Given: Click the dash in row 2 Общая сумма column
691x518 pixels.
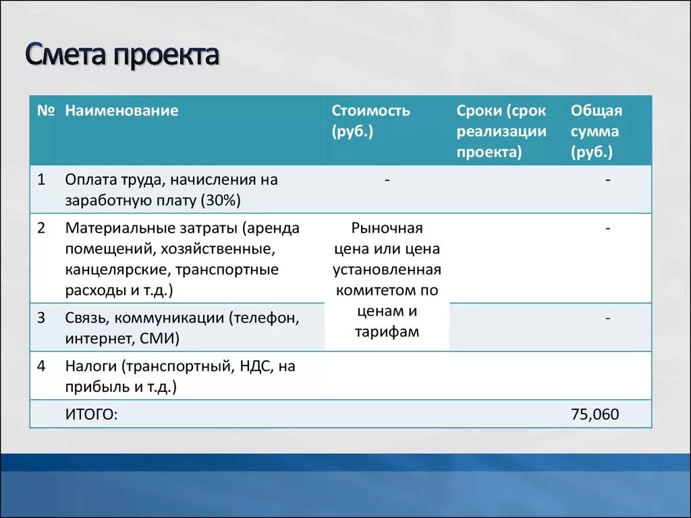Looking at the screenshot, I should [x=608, y=228].
